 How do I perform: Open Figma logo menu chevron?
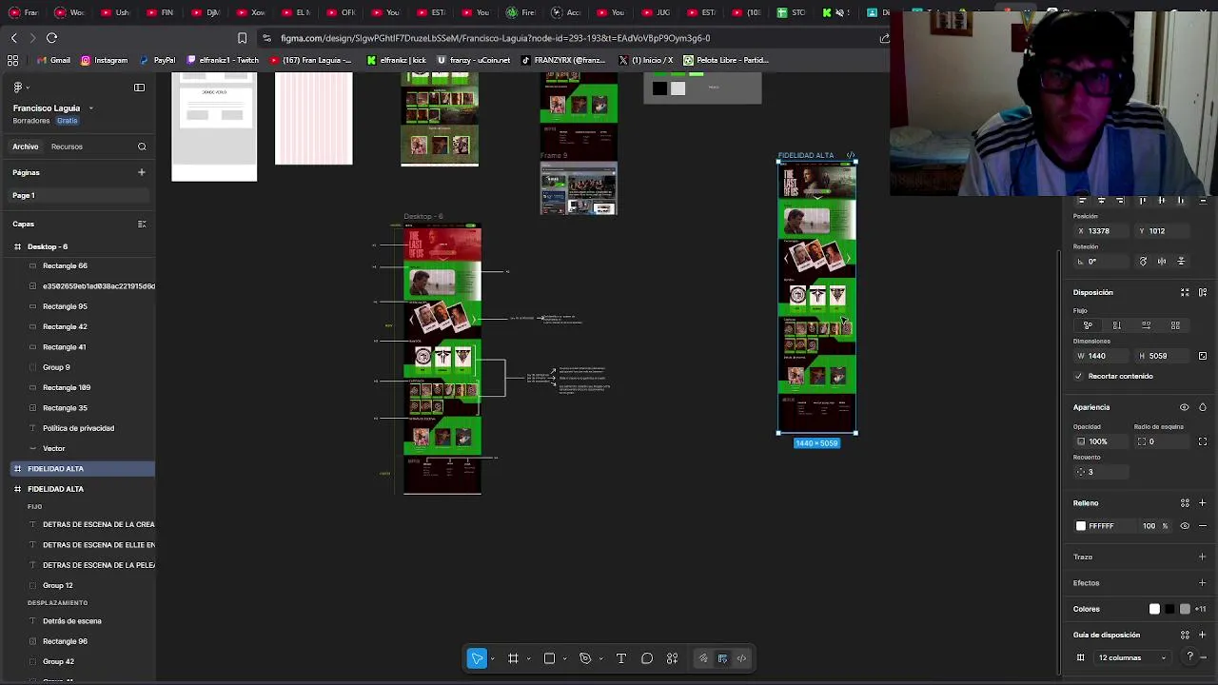point(26,88)
